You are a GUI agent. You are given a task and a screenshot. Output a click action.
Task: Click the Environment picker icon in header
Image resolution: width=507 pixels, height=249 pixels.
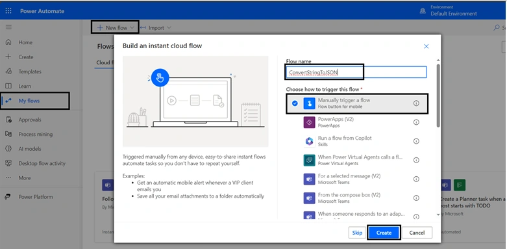tap(423, 11)
